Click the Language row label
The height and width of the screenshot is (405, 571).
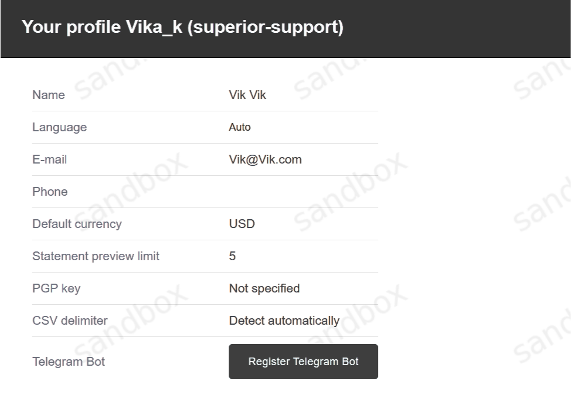click(x=59, y=127)
